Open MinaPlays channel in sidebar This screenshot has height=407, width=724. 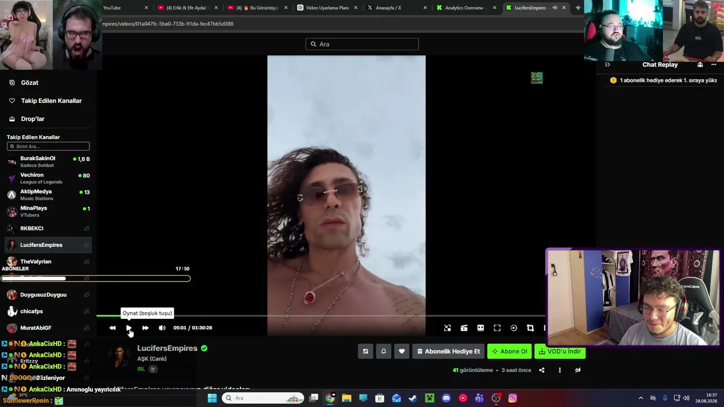point(48,211)
